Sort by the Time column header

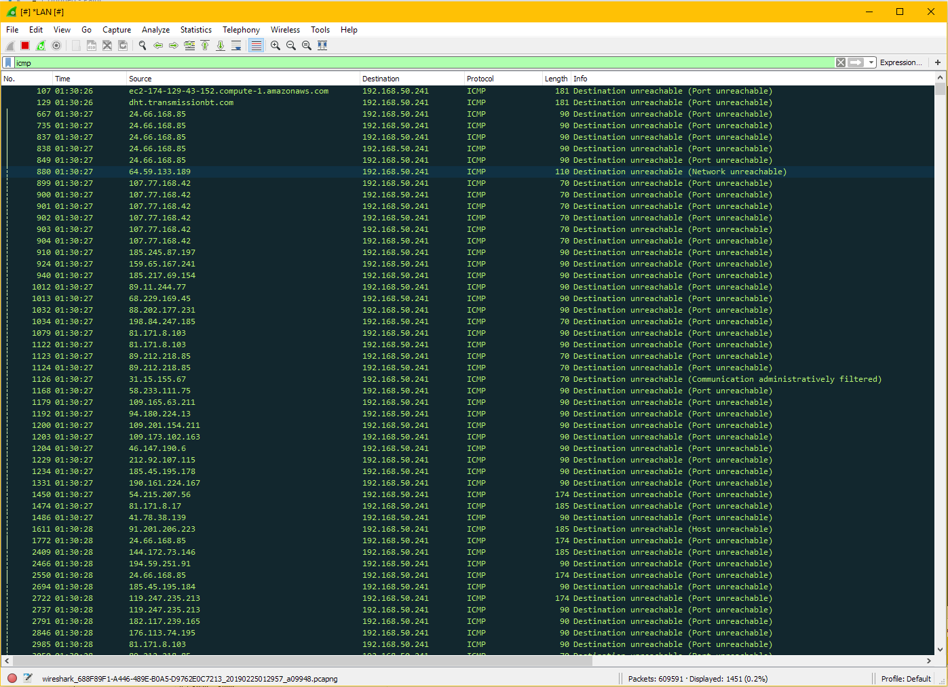tap(90, 79)
